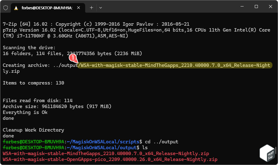Click the ~/MagiskOnWSALocal/scripts path text
The width and height of the screenshot is (278, 165).
click(103, 142)
